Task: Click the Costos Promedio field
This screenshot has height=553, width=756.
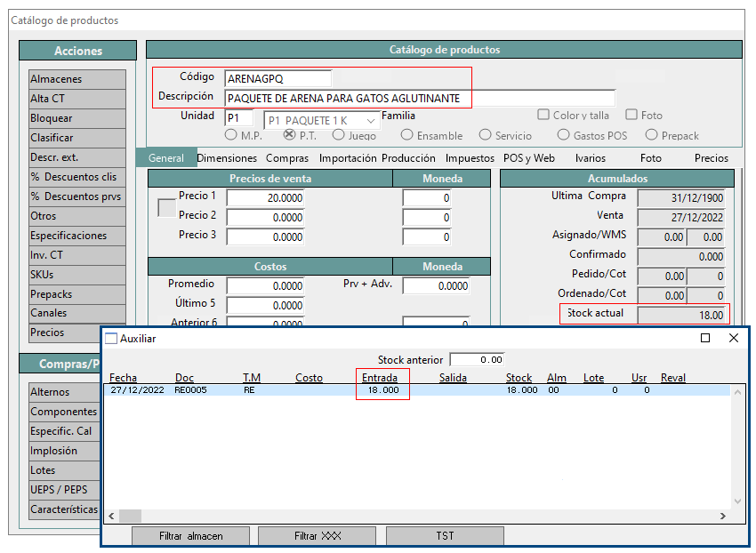Action: tap(266, 286)
